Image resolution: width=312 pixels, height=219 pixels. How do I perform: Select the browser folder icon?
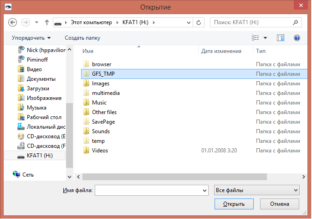(x=86, y=64)
